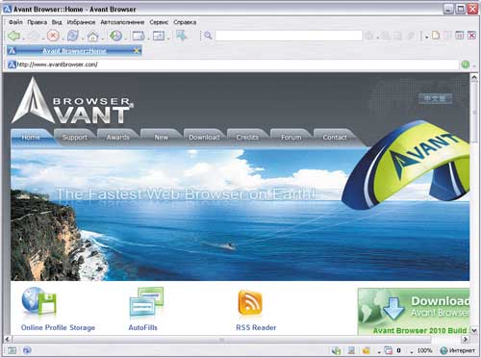Click the Chinese language button on page
The width and height of the screenshot is (481, 358).
(x=435, y=98)
